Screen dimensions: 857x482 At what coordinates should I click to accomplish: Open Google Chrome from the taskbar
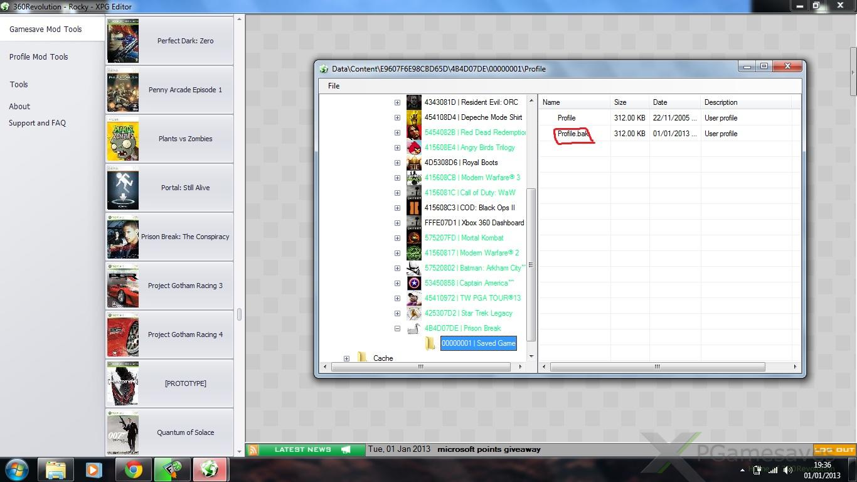tap(133, 469)
